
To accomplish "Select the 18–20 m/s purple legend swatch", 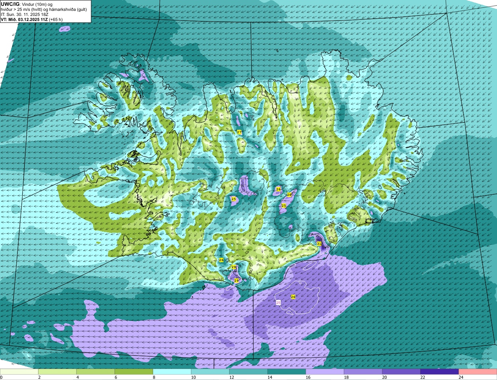I will click(363, 372).
